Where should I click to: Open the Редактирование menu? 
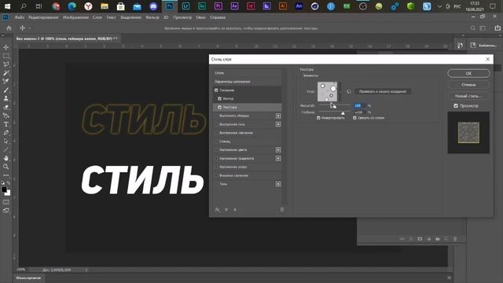(x=43, y=17)
